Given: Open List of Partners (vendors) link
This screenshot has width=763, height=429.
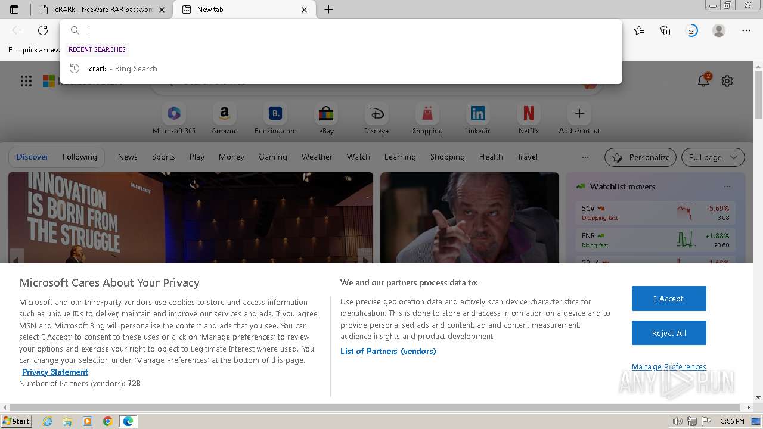Looking at the screenshot, I should (x=388, y=351).
